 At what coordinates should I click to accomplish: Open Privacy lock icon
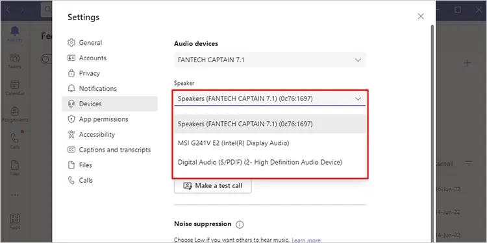tap(71, 73)
